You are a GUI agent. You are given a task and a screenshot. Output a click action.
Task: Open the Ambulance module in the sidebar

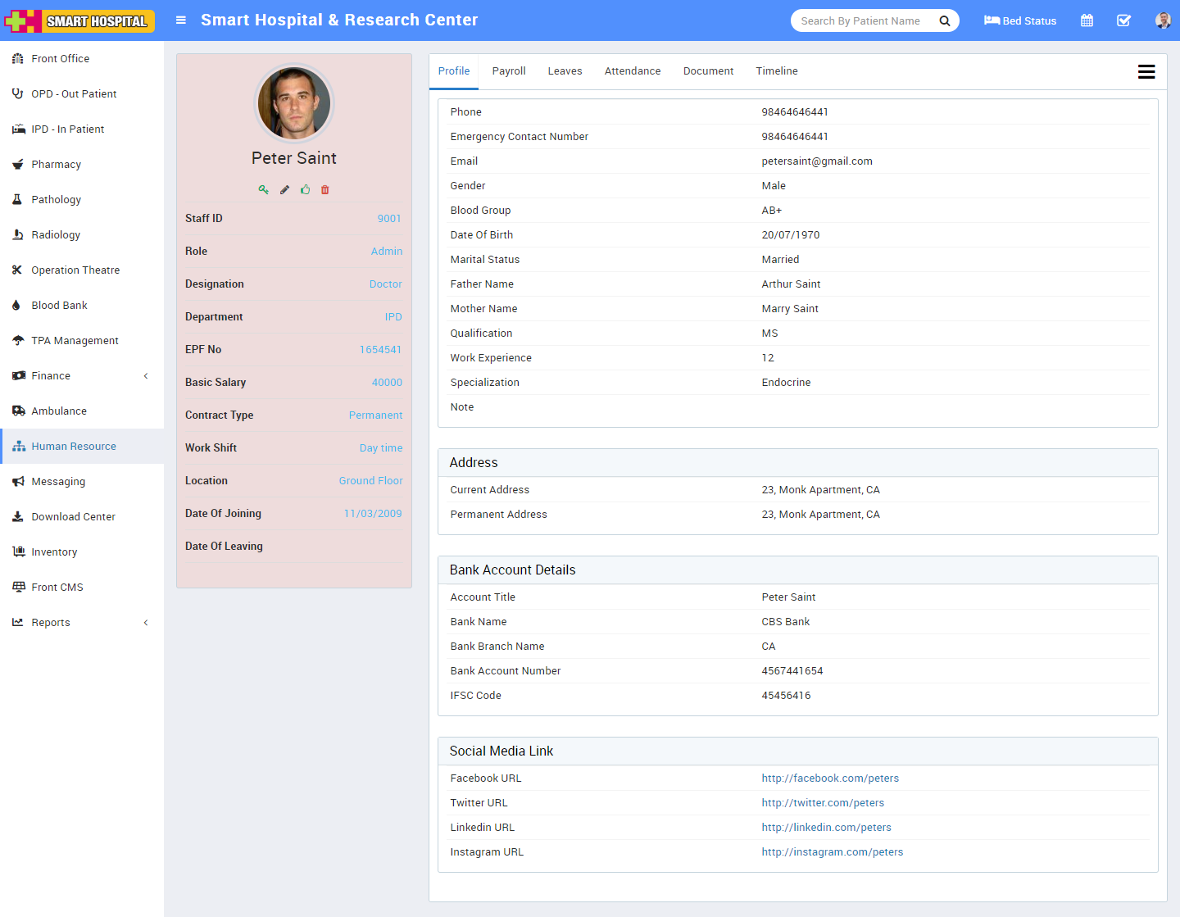58,411
